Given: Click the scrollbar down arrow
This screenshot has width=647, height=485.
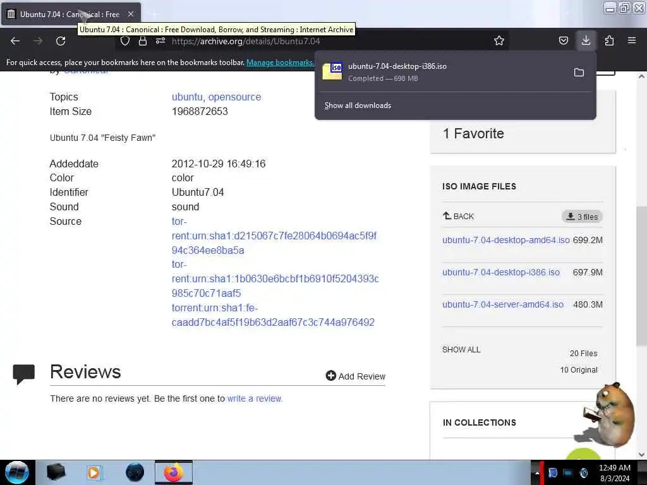Looking at the screenshot, I should pos(642,455).
